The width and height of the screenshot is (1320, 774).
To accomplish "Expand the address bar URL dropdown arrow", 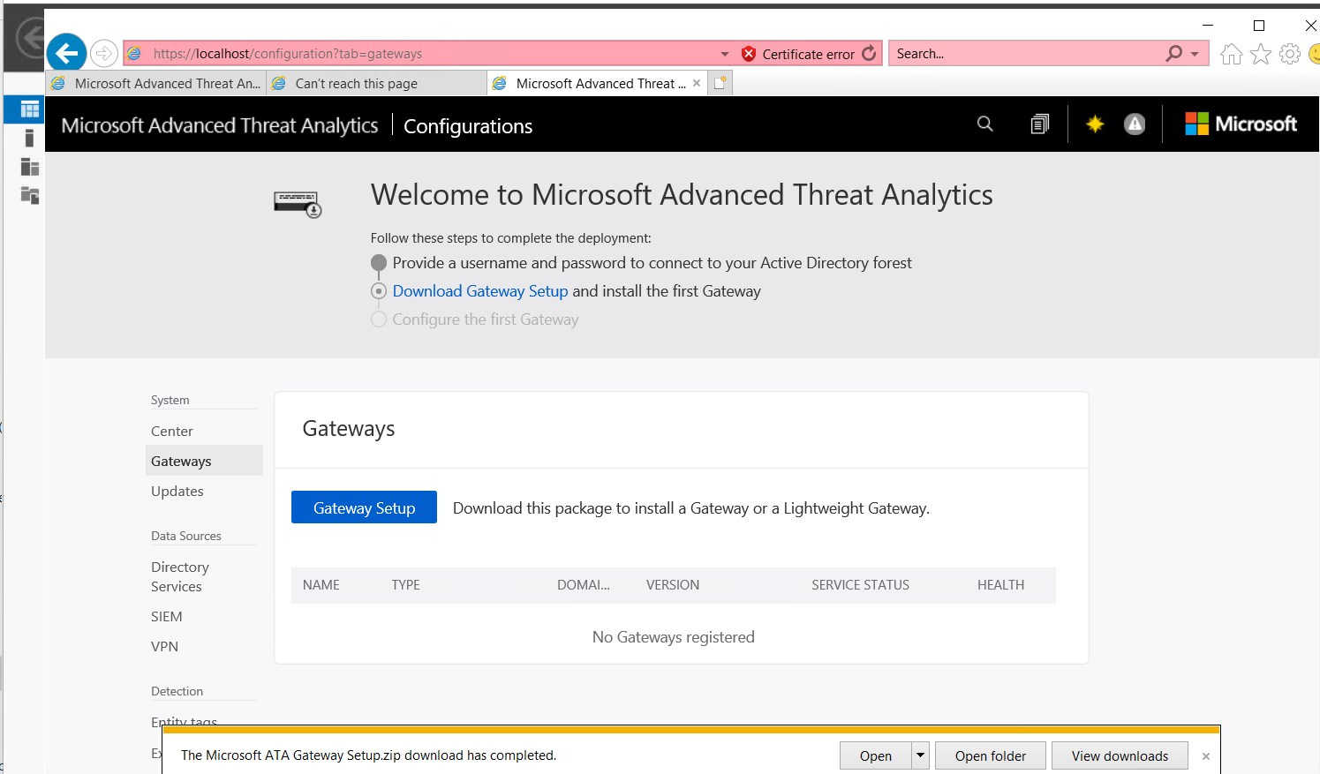I will coord(725,54).
